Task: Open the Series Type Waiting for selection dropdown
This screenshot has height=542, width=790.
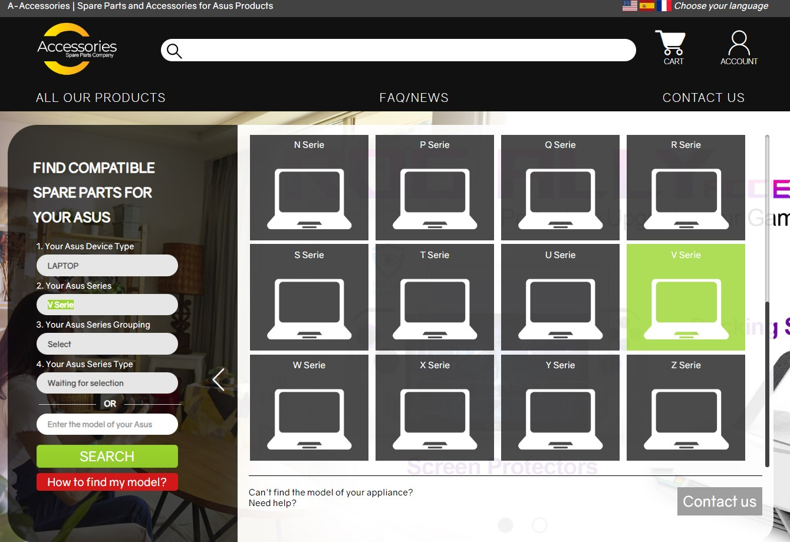Action: pos(107,383)
